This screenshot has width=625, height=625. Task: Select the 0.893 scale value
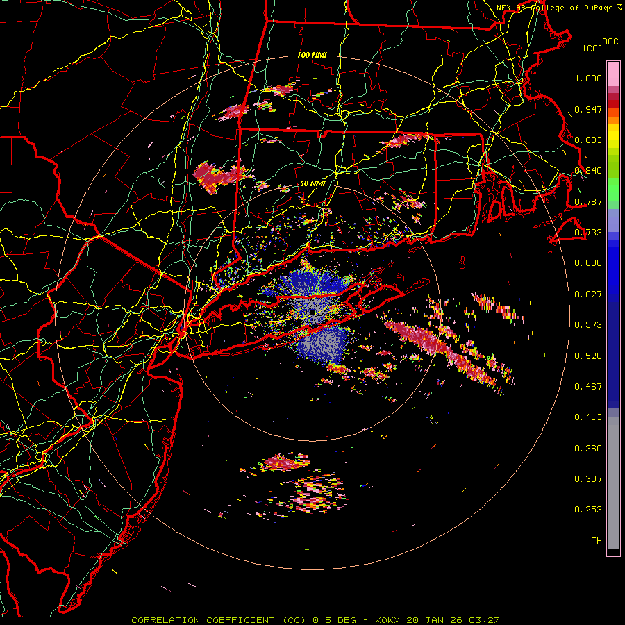[588, 140]
